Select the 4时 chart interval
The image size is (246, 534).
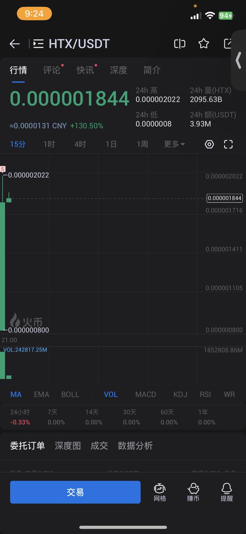pyautogui.click(x=80, y=144)
